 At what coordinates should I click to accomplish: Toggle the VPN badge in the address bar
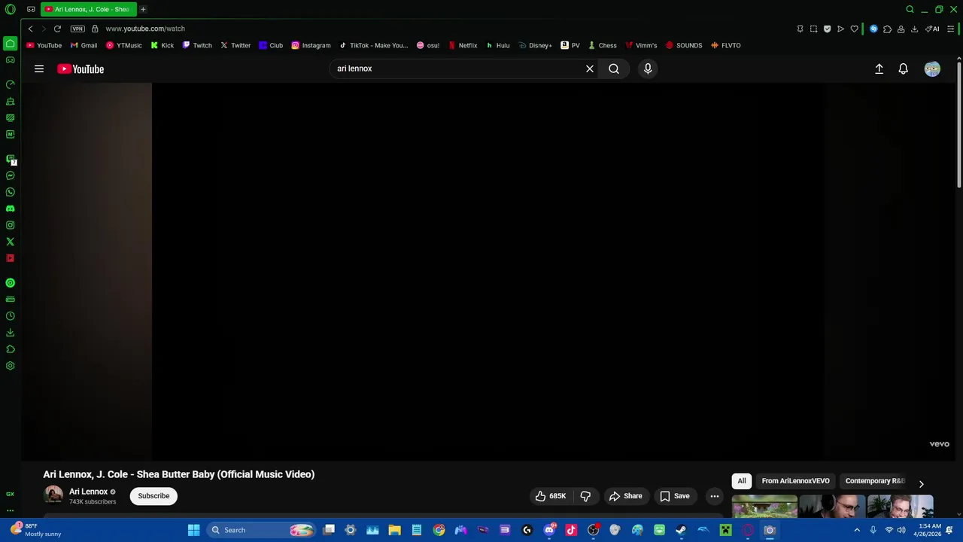coord(77,29)
